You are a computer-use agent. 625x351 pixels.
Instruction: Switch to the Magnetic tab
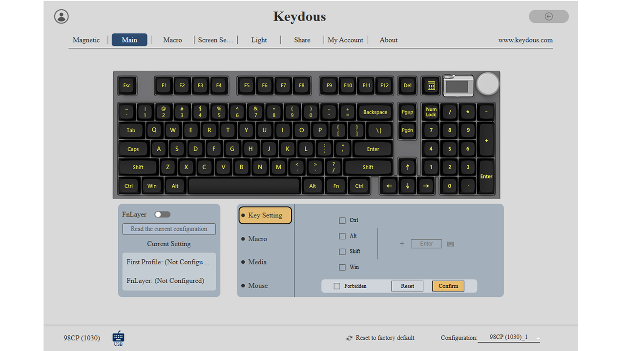86,40
